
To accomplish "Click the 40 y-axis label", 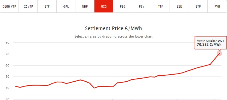I will 7,88.
